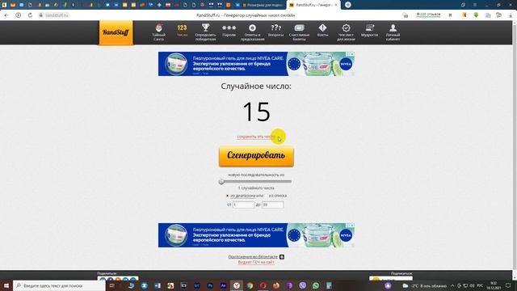517x291 pixels.
Task: Open the Вопросы section icon
Action: (275, 31)
